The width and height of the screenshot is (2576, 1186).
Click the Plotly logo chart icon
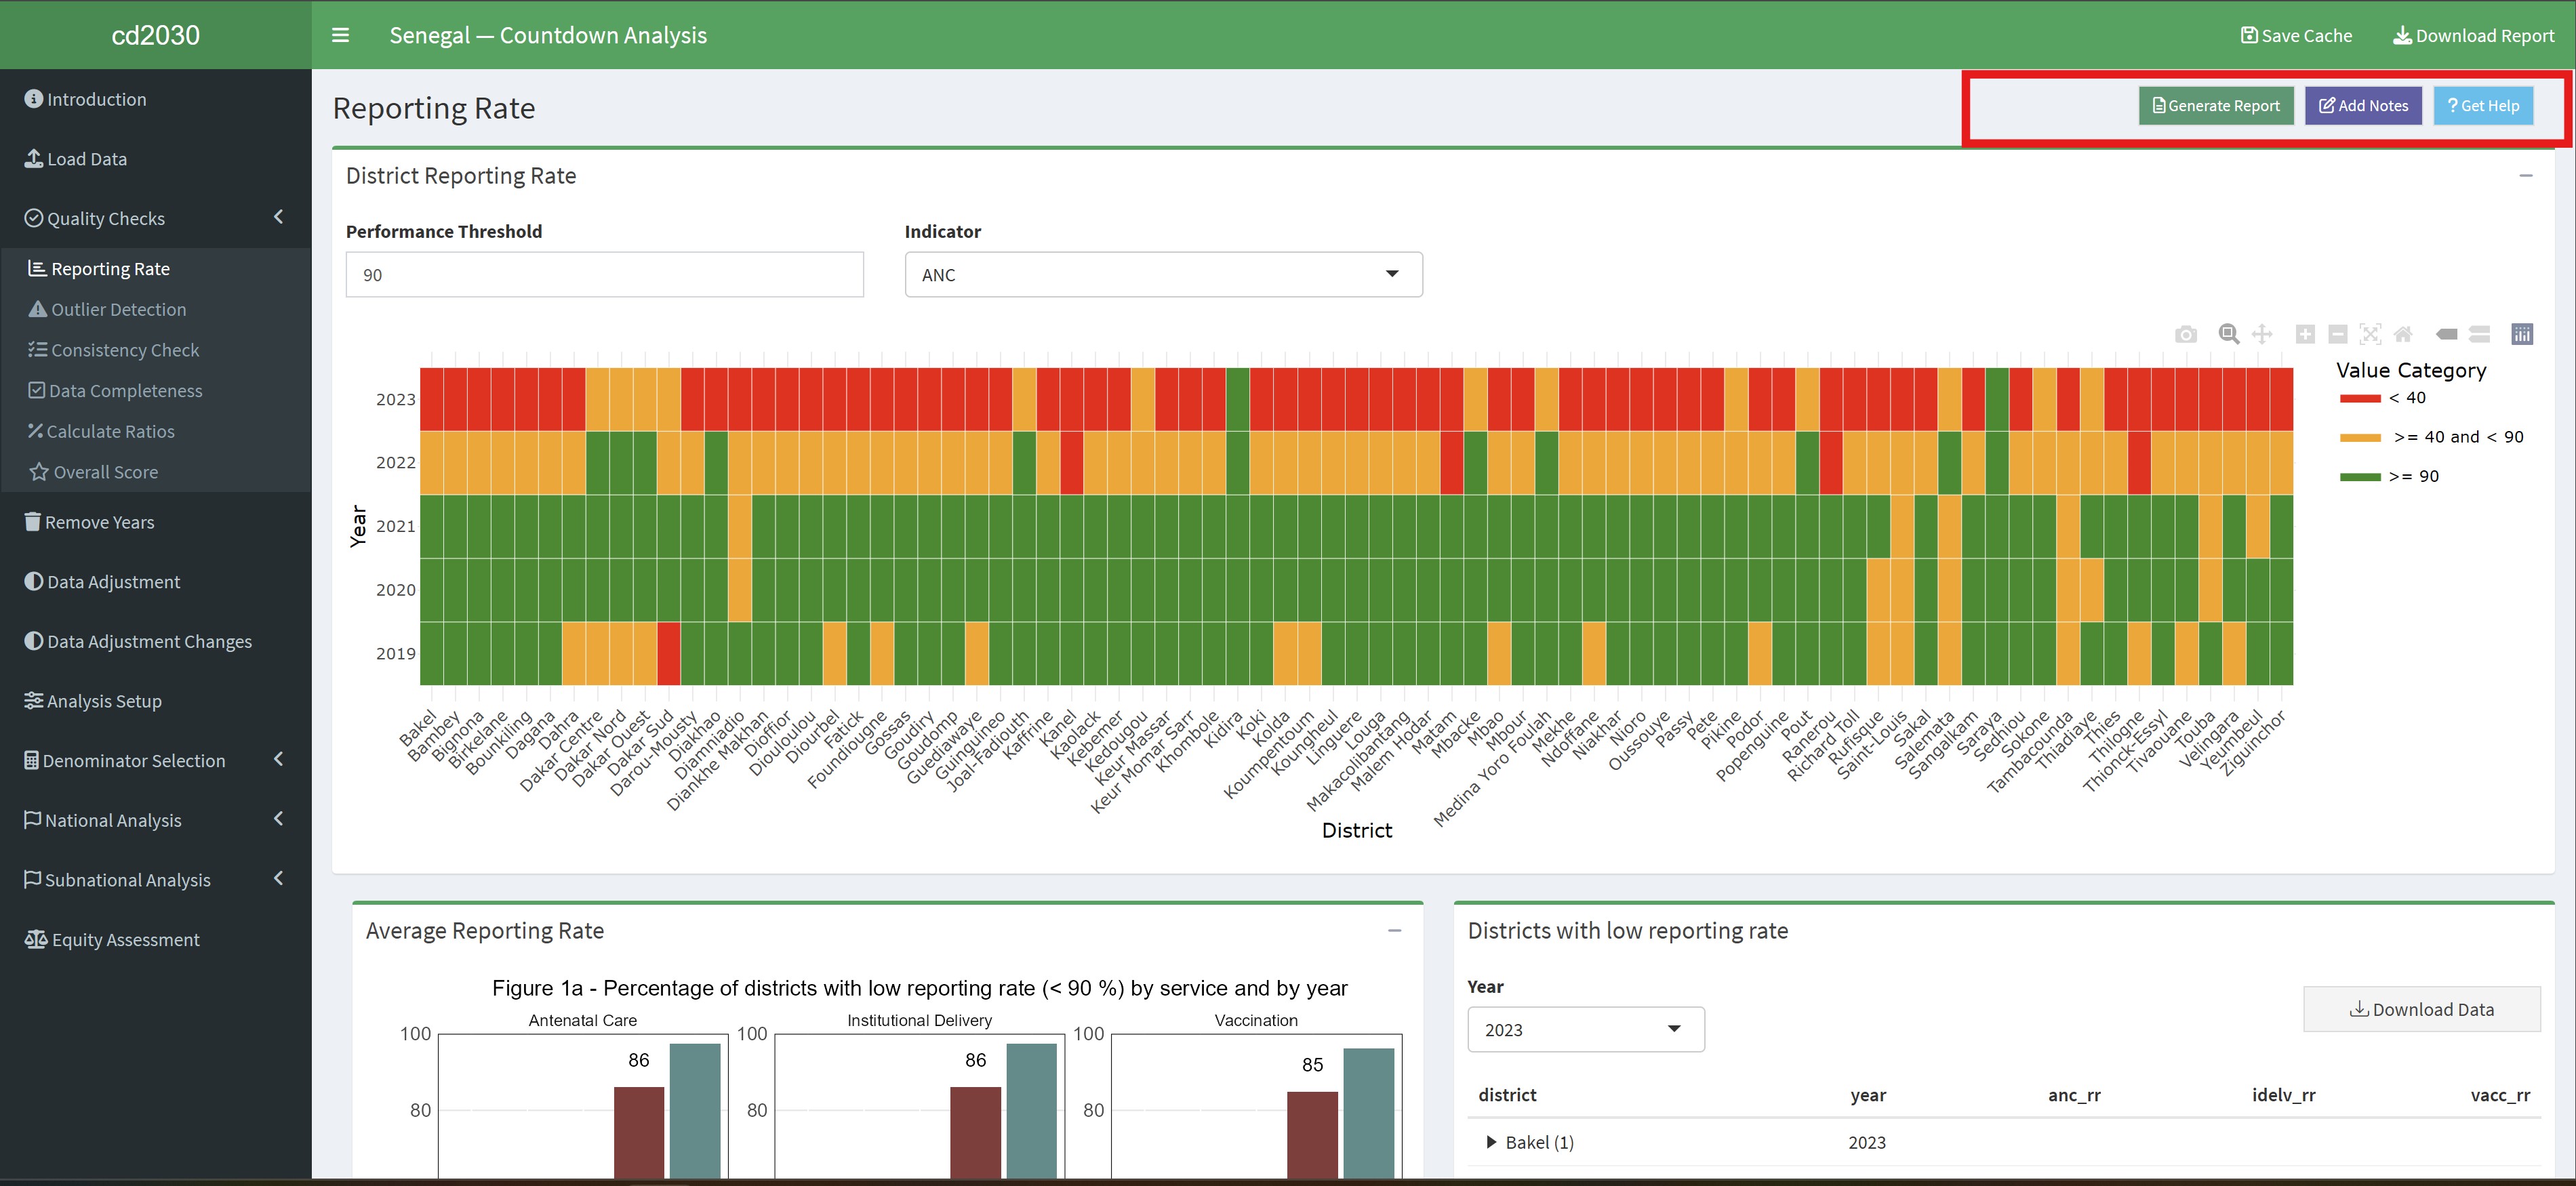tap(2522, 334)
